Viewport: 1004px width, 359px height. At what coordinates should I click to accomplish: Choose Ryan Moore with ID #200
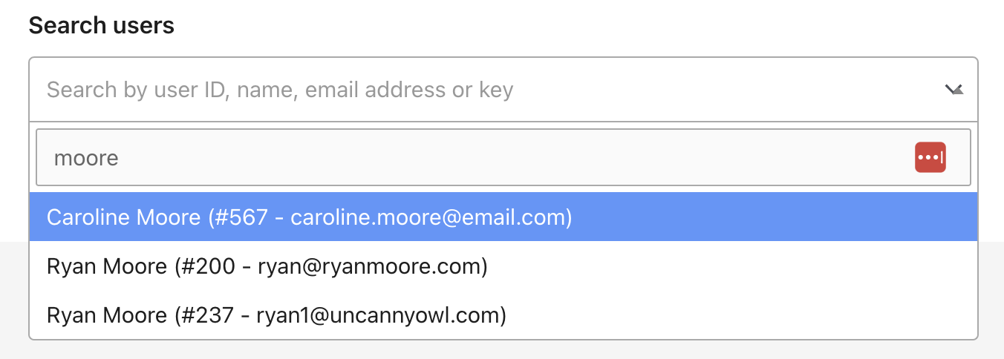point(267,266)
